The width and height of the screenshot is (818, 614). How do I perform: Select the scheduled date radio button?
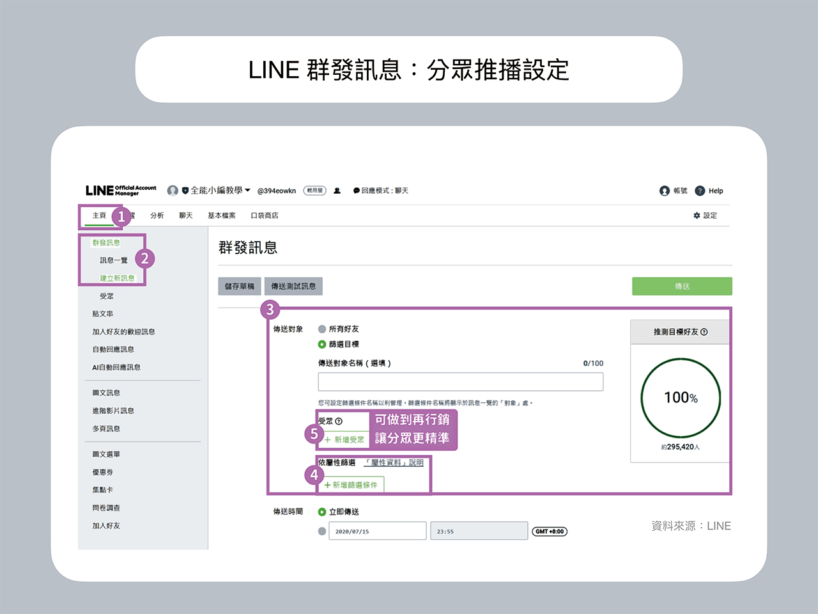[322, 531]
